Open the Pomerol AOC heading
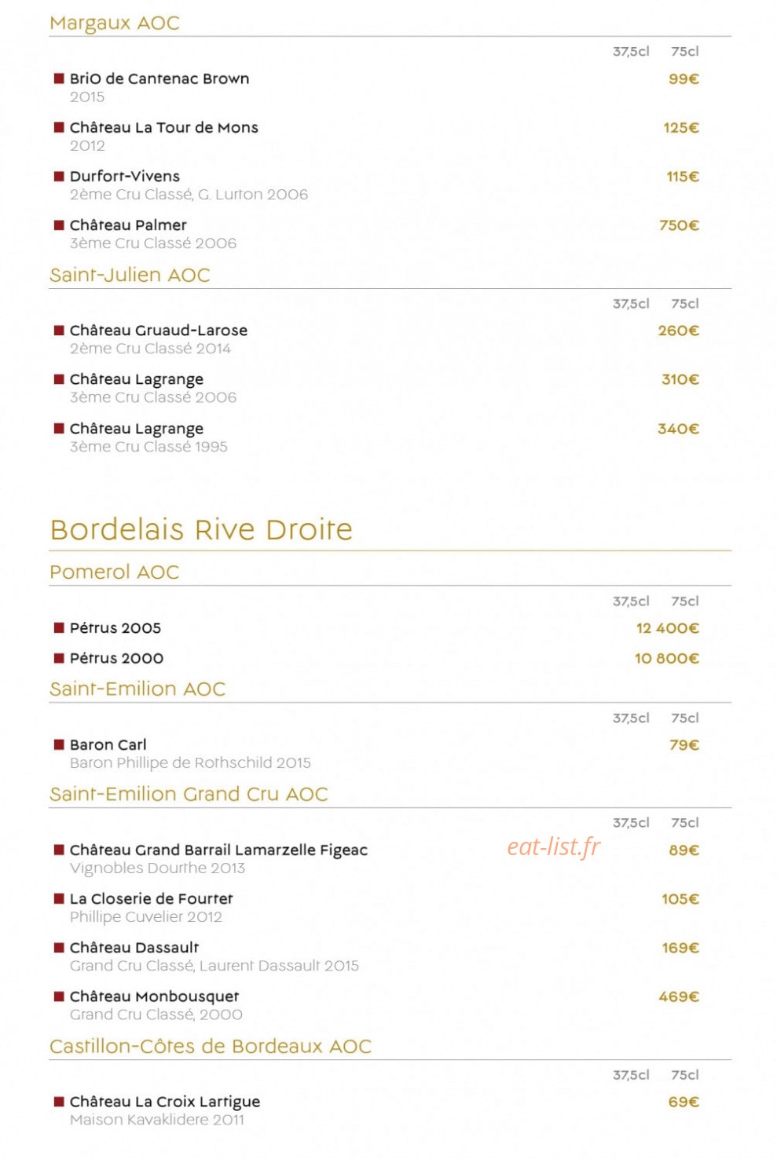Screen dimensions: 777x1159 coord(114,572)
